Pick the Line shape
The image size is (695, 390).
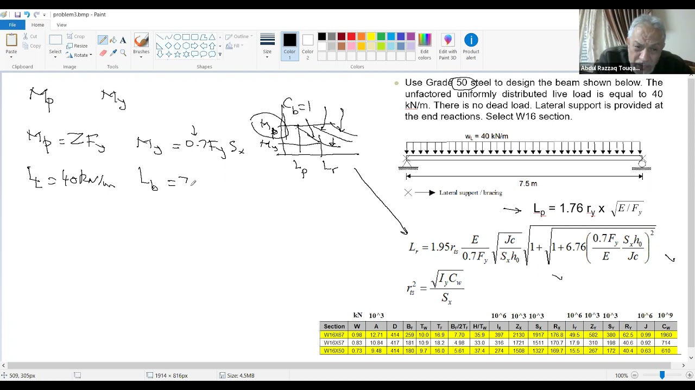click(x=160, y=37)
